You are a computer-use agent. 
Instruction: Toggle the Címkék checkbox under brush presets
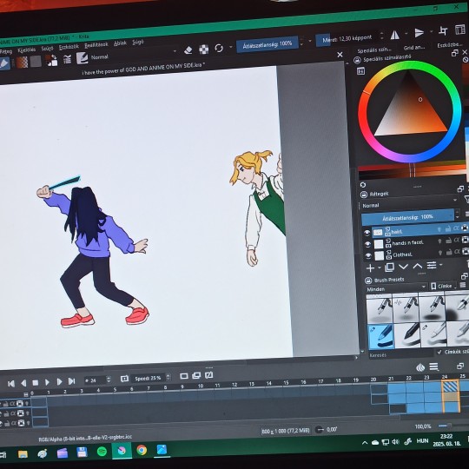(x=439, y=352)
